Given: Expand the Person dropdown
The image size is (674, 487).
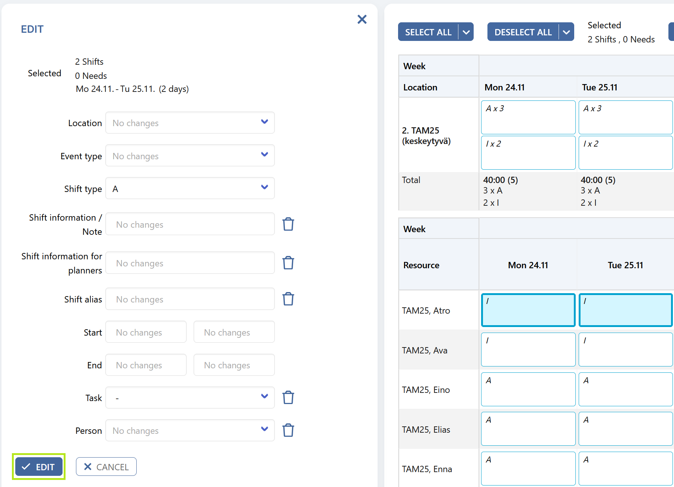Looking at the screenshot, I should [x=190, y=430].
